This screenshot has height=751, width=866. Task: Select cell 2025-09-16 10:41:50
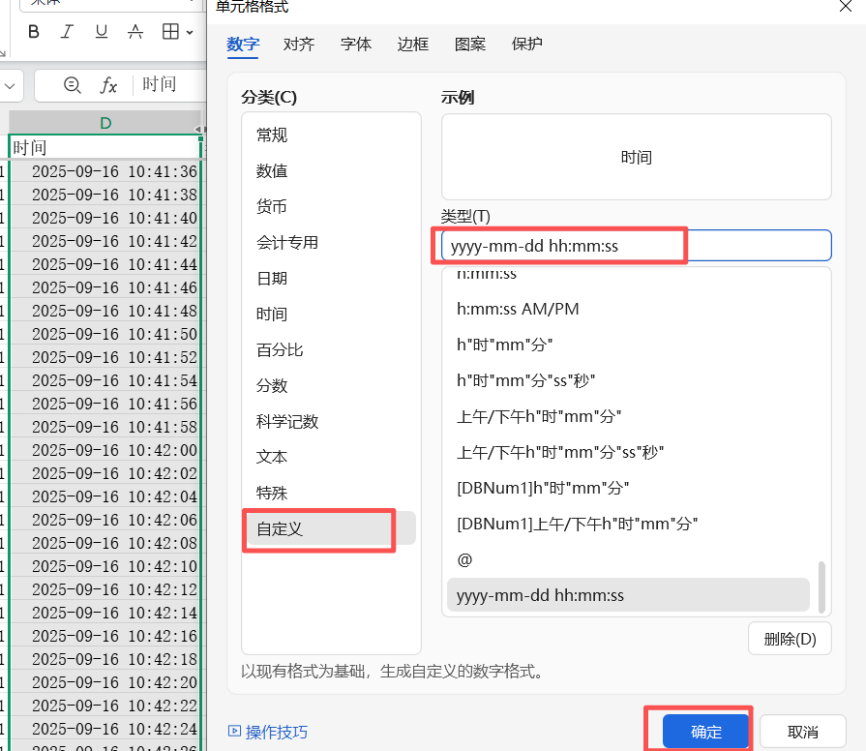point(105,334)
